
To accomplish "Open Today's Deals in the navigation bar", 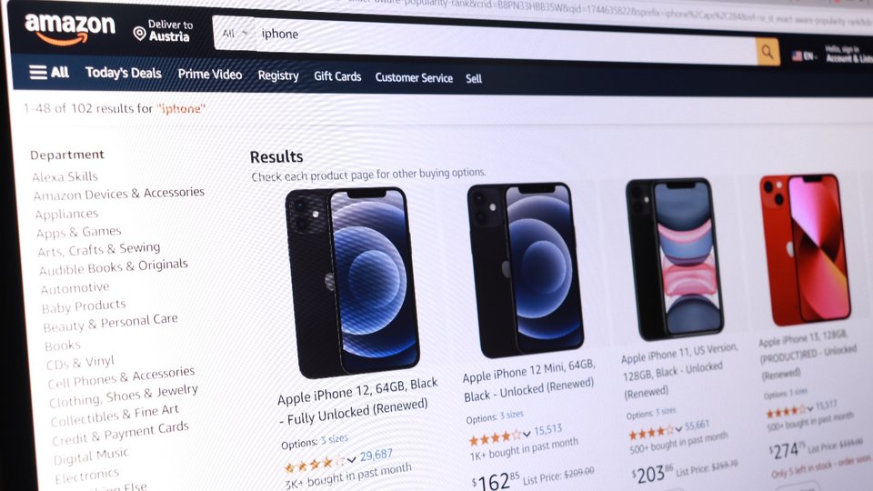I will click(x=123, y=73).
